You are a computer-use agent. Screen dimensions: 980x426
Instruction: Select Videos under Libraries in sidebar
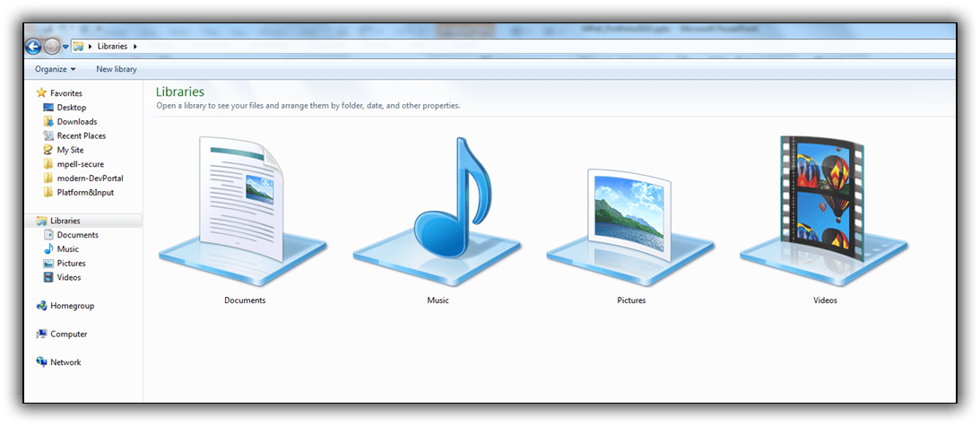click(69, 278)
